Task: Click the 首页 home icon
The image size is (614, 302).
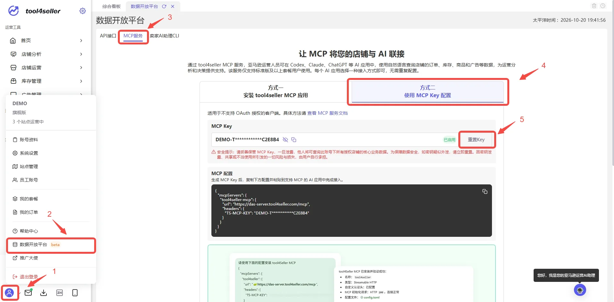Action: click(13, 41)
